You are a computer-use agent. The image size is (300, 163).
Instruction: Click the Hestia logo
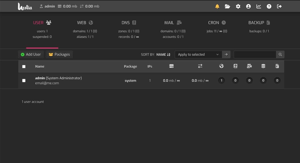(x=25, y=7)
